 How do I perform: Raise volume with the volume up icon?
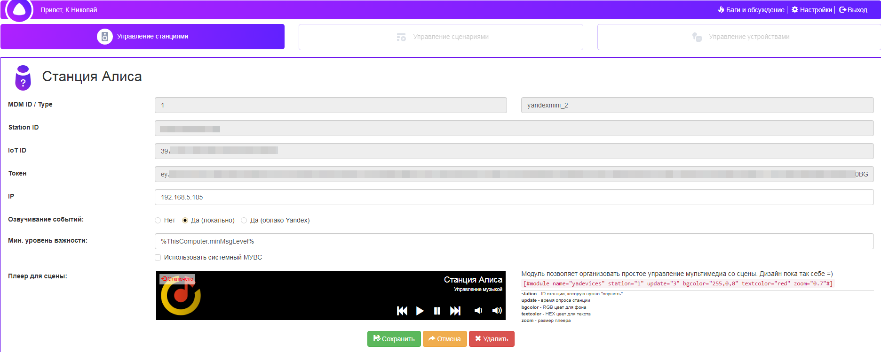(x=497, y=311)
